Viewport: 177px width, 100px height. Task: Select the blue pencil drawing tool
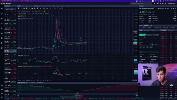pyautogui.click(x=21, y=8)
